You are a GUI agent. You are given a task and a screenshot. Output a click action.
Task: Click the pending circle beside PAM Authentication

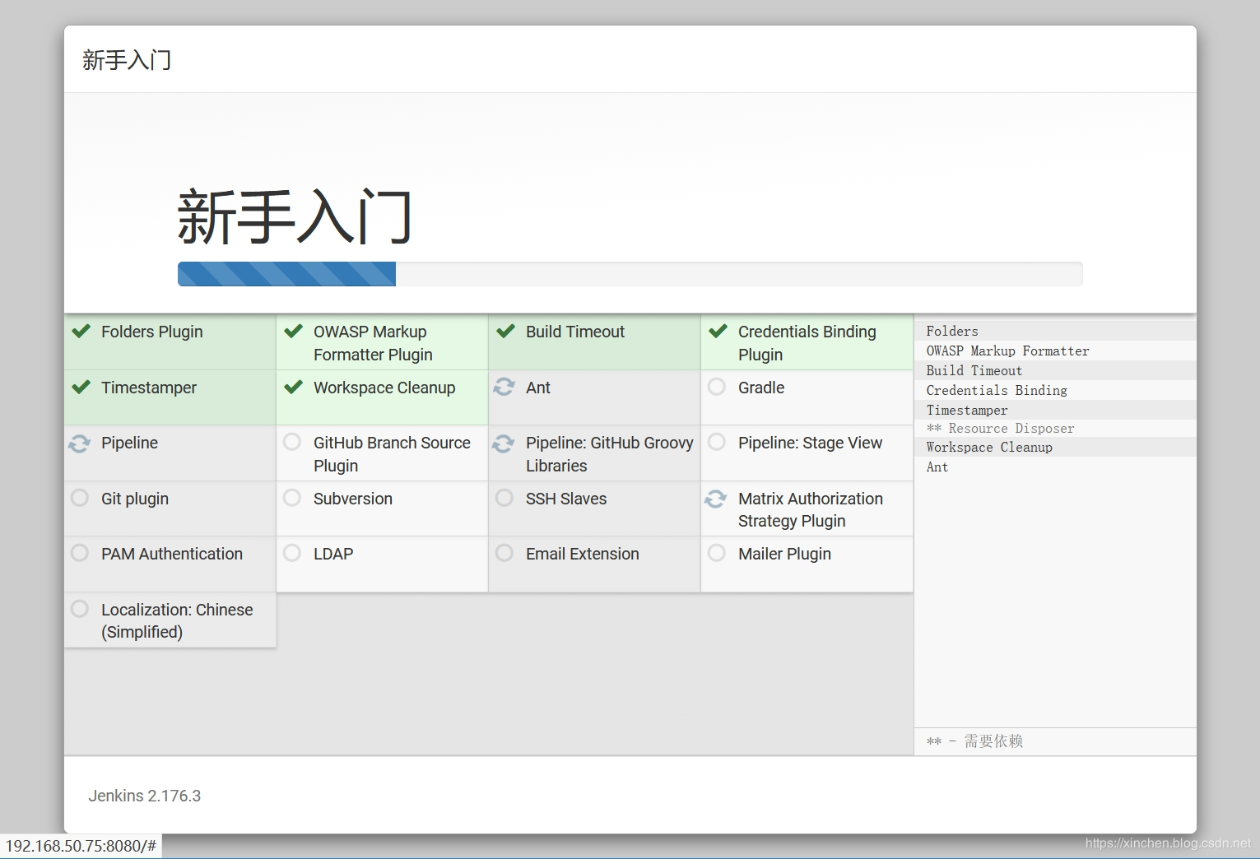click(80, 553)
